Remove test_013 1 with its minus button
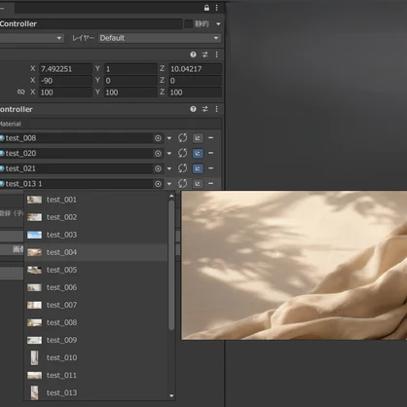The image size is (407, 407). (x=211, y=184)
